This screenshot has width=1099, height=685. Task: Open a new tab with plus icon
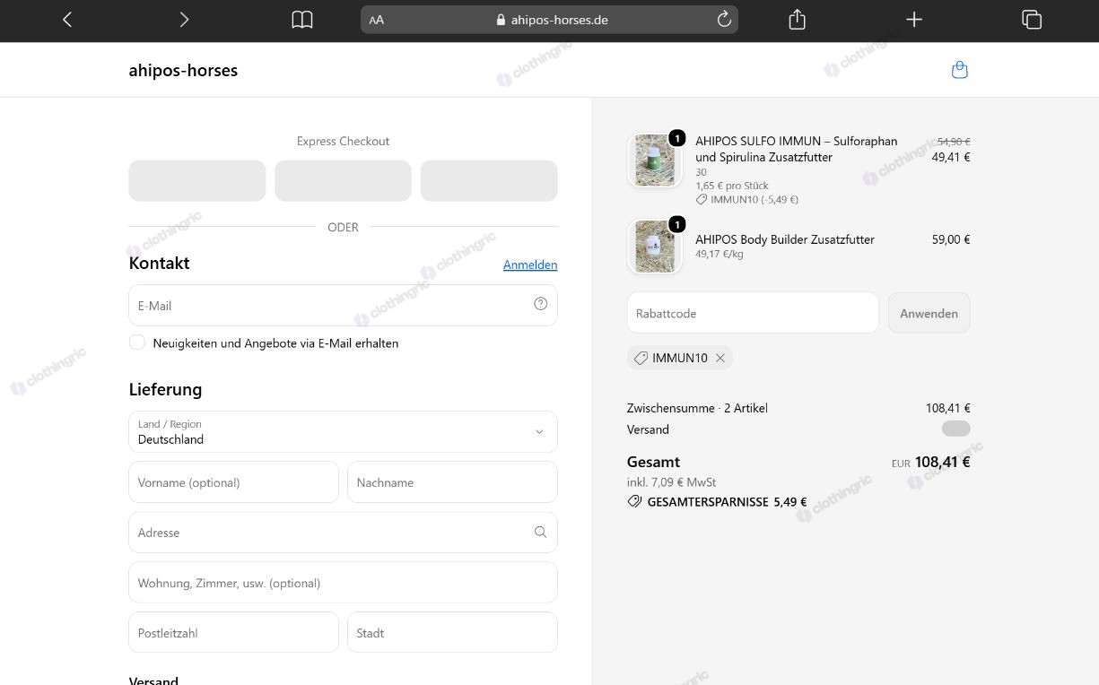point(914,20)
